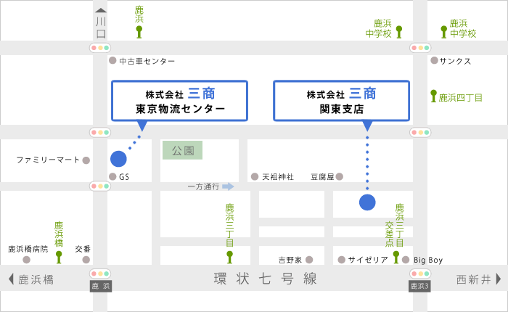Click 鹿浜橋 direction text on 環状七号線

pos(36,279)
